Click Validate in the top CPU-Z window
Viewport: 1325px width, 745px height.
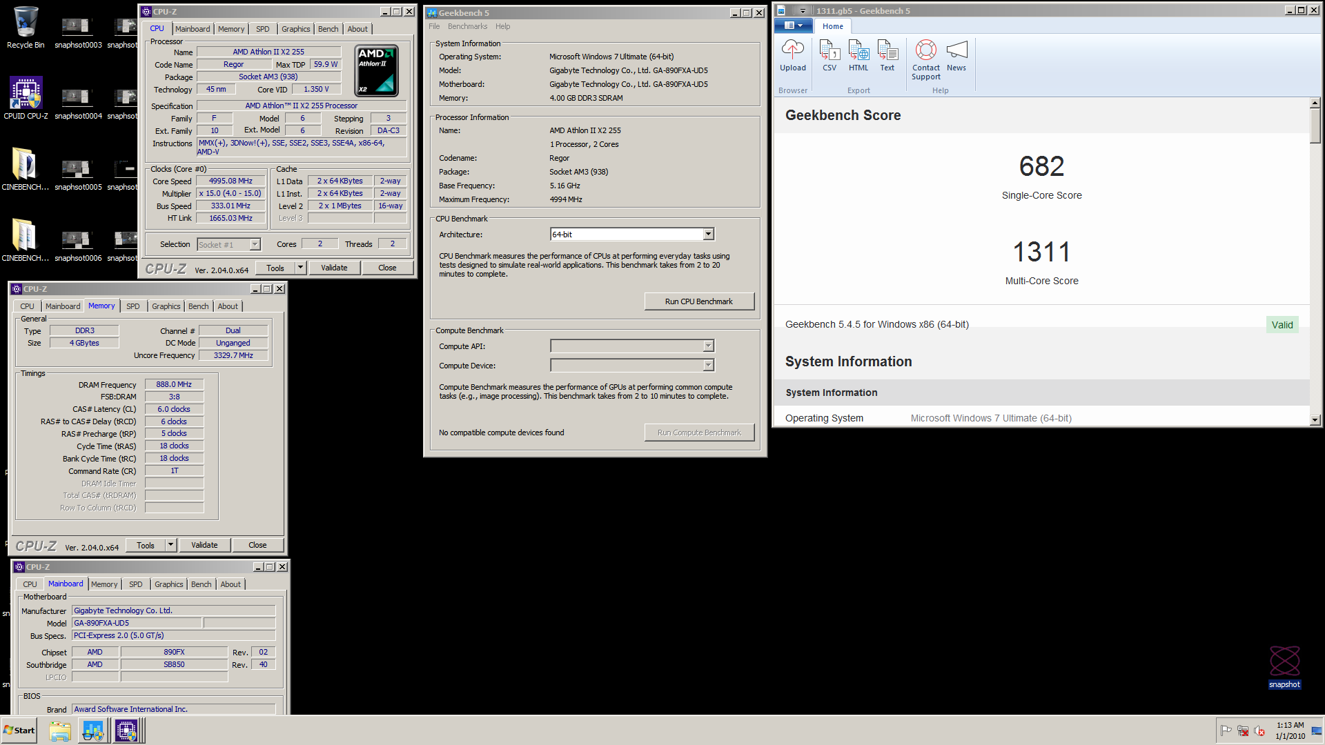click(334, 268)
